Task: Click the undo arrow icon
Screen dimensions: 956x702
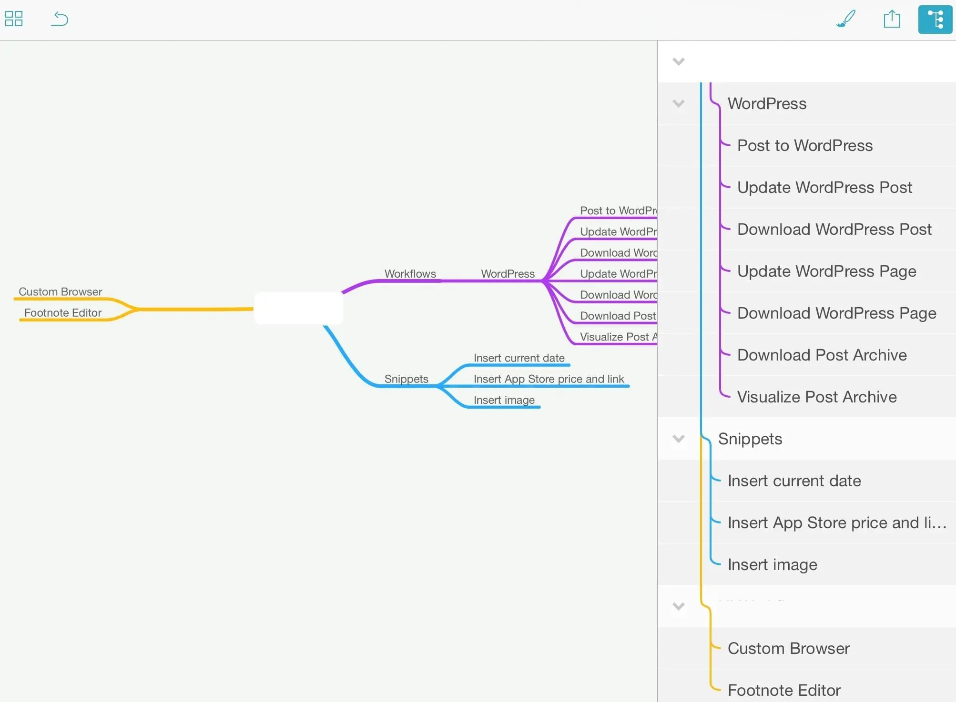Action: pyautogui.click(x=60, y=19)
